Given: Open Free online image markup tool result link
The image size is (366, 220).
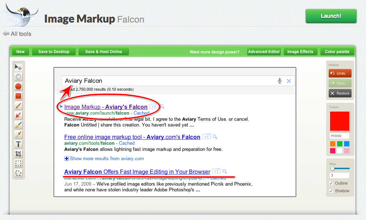Looking at the screenshot, I should 132,137.
